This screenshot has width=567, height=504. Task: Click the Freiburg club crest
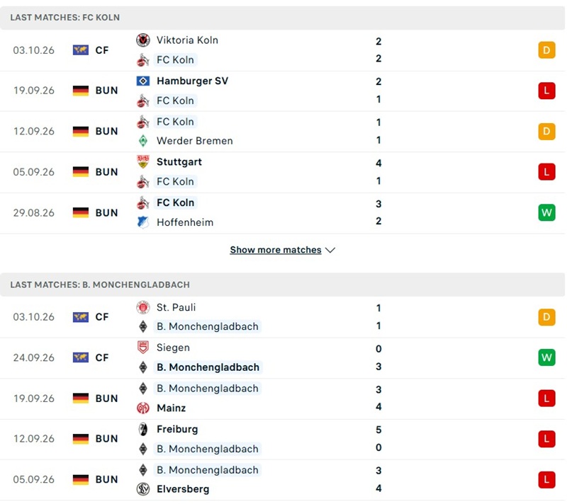tap(143, 429)
